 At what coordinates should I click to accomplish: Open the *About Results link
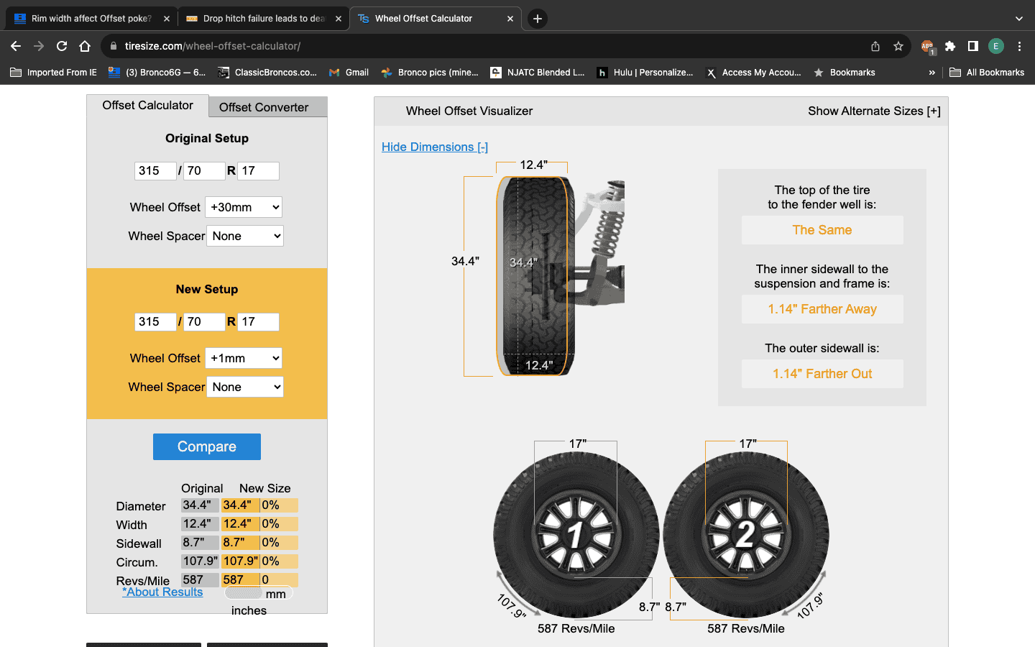click(x=162, y=592)
